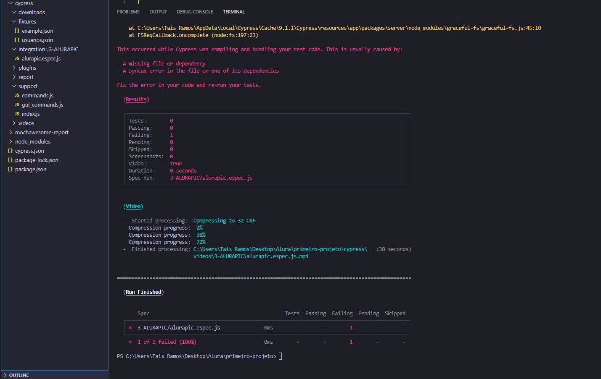
Task: Open package-lock.json file
Action: (x=37, y=160)
